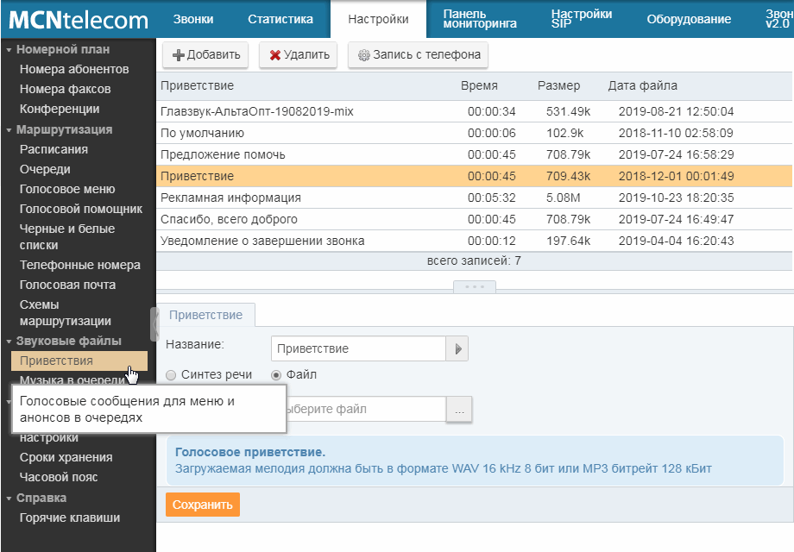Collapse the sidebar using the left-edge handle

pos(154,323)
